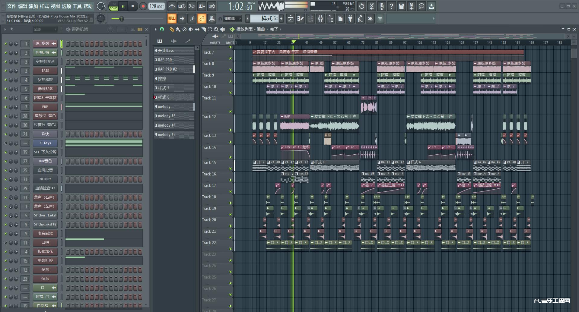The height and width of the screenshot is (312, 579).
Task: Open the 编辑 menu
Action: tap(23, 6)
